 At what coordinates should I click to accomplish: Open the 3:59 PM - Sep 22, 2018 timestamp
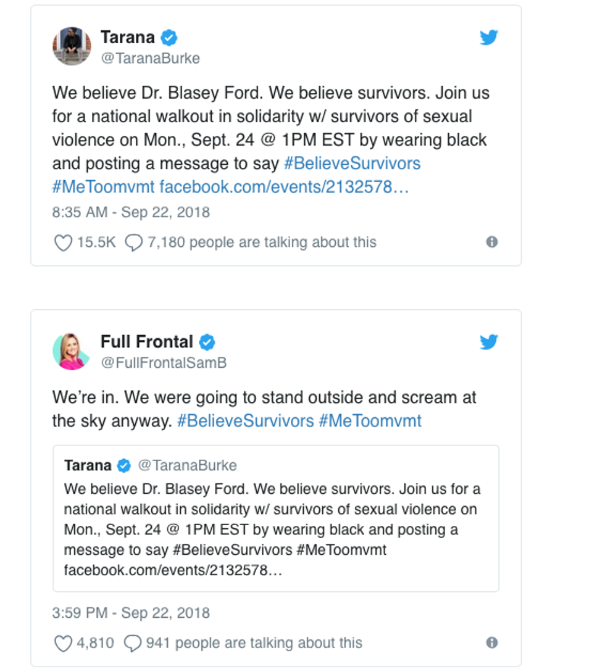[x=131, y=613]
